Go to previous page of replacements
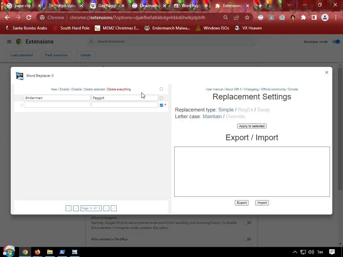This screenshot has width=343, height=257. 76,208
